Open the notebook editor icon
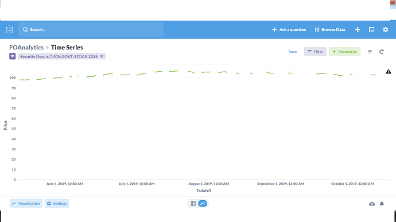 370,52
